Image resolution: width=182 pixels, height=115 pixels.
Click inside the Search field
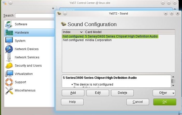point(35,16)
